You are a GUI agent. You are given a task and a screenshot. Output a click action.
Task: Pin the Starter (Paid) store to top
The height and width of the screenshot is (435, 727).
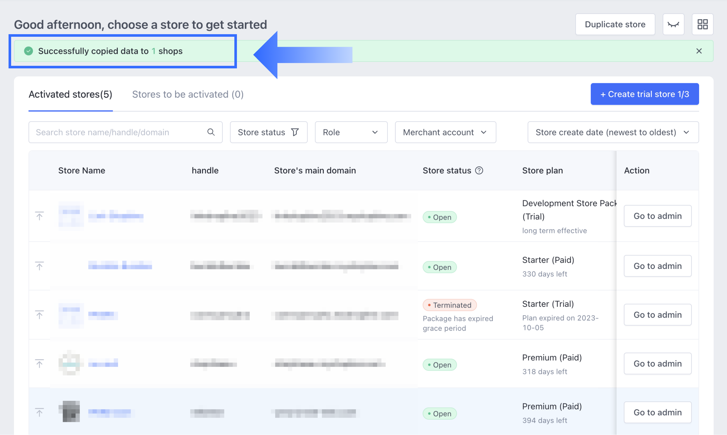point(39,266)
